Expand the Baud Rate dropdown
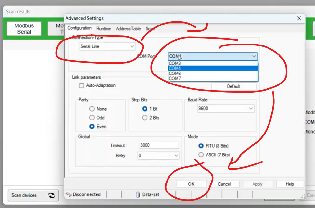Viewport: 315px width, 208px height. [226, 109]
